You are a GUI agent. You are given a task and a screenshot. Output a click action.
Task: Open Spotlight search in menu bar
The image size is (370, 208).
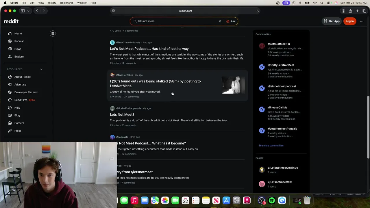pyautogui.click(x=322, y=3)
